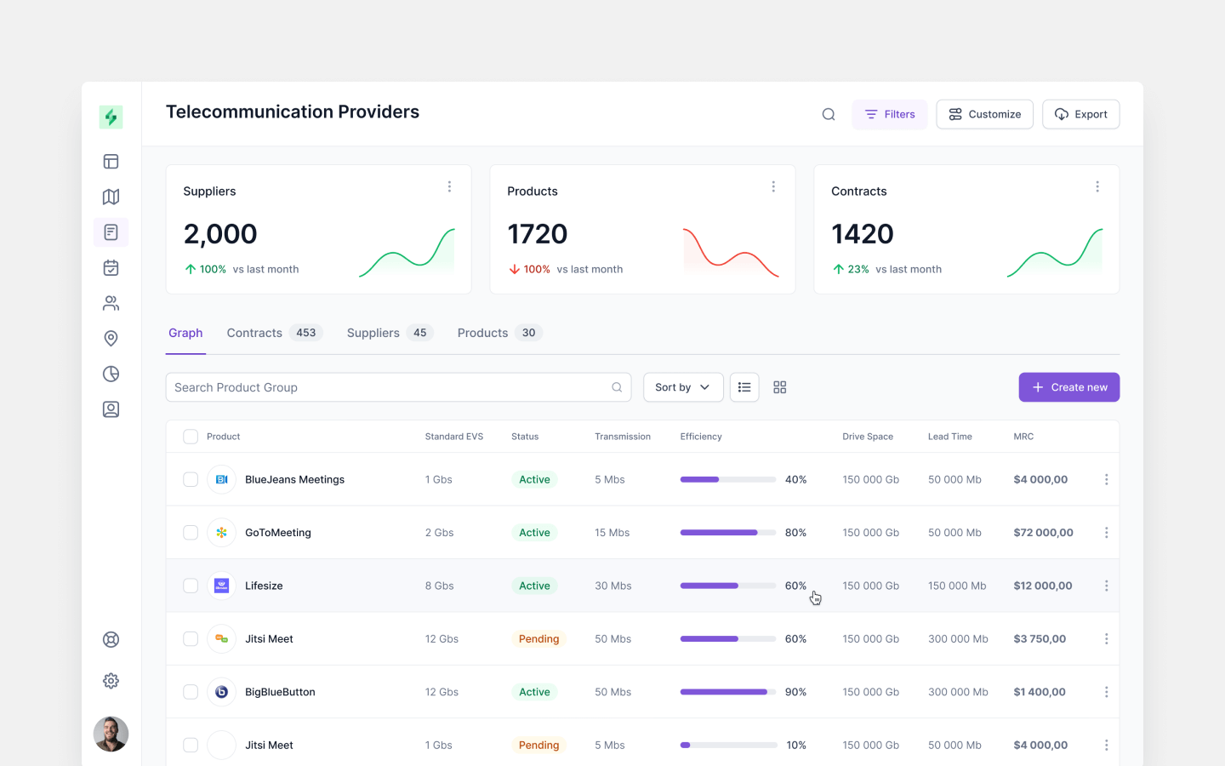
Task: Switch to grid view icon
Action: click(780, 387)
